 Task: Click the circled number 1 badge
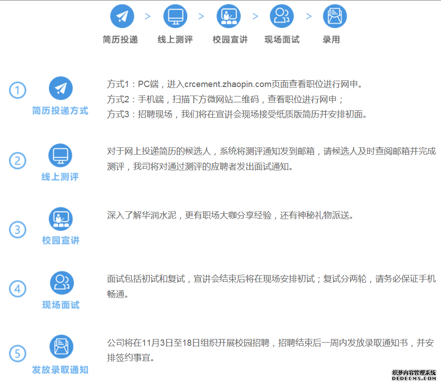[x=18, y=90]
